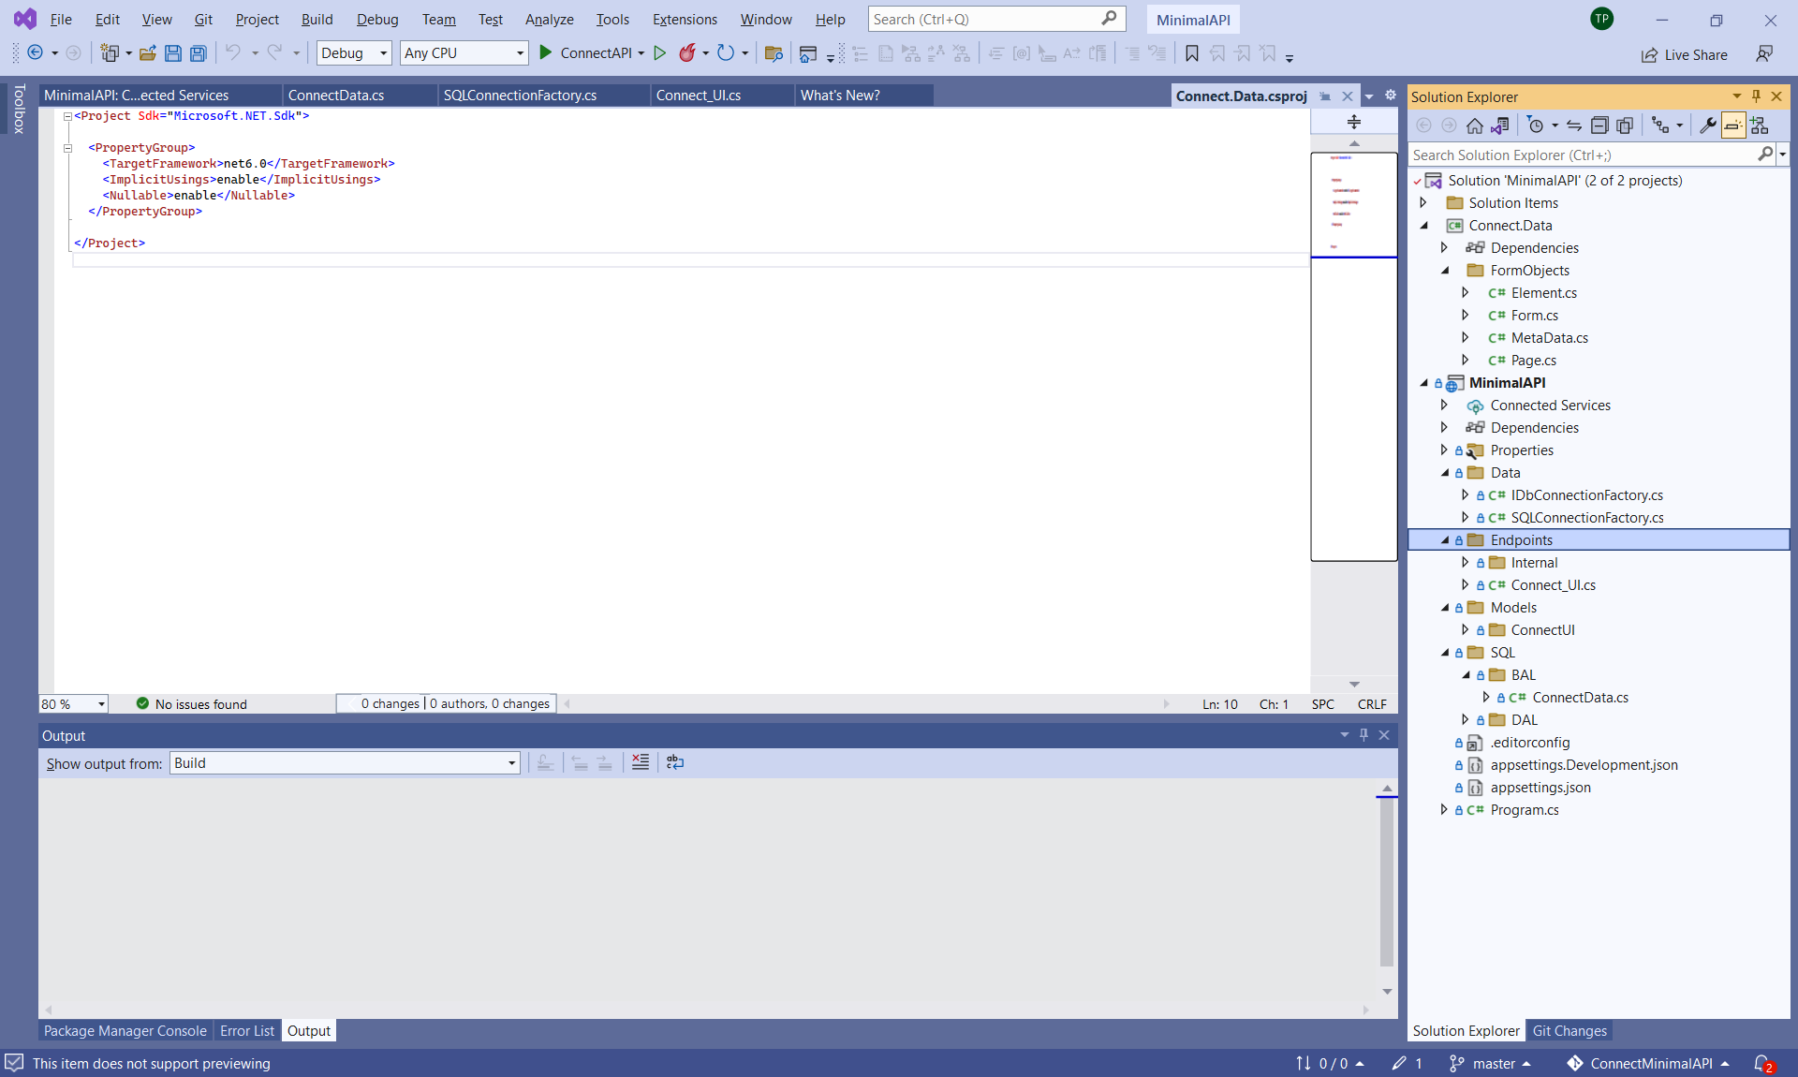
Task: Switch views icon in Solution Explorer toolbar
Action: tap(1499, 125)
